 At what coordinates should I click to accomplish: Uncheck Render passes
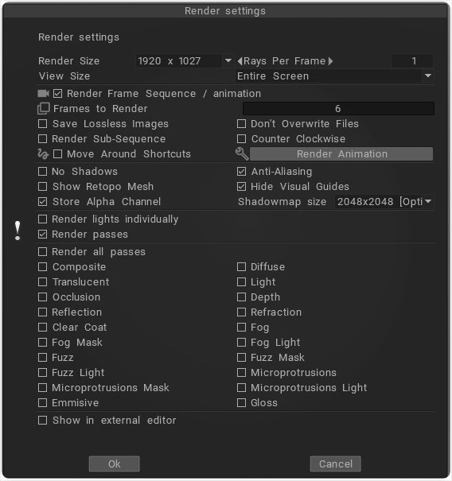(43, 234)
